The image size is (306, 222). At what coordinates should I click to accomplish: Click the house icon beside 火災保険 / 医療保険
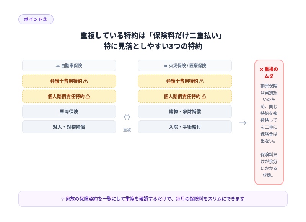coord(166,66)
